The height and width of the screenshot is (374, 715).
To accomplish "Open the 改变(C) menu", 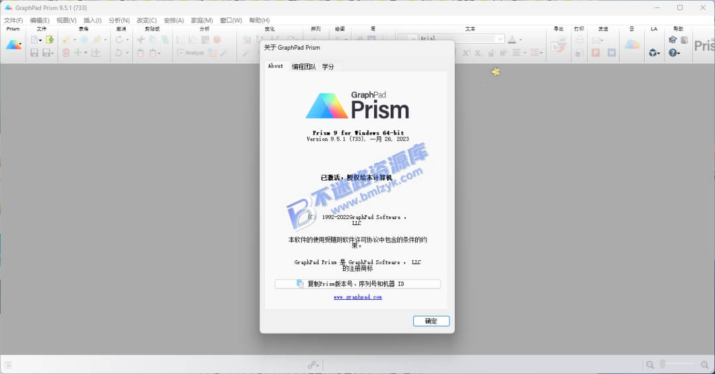I will click(x=147, y=20).
